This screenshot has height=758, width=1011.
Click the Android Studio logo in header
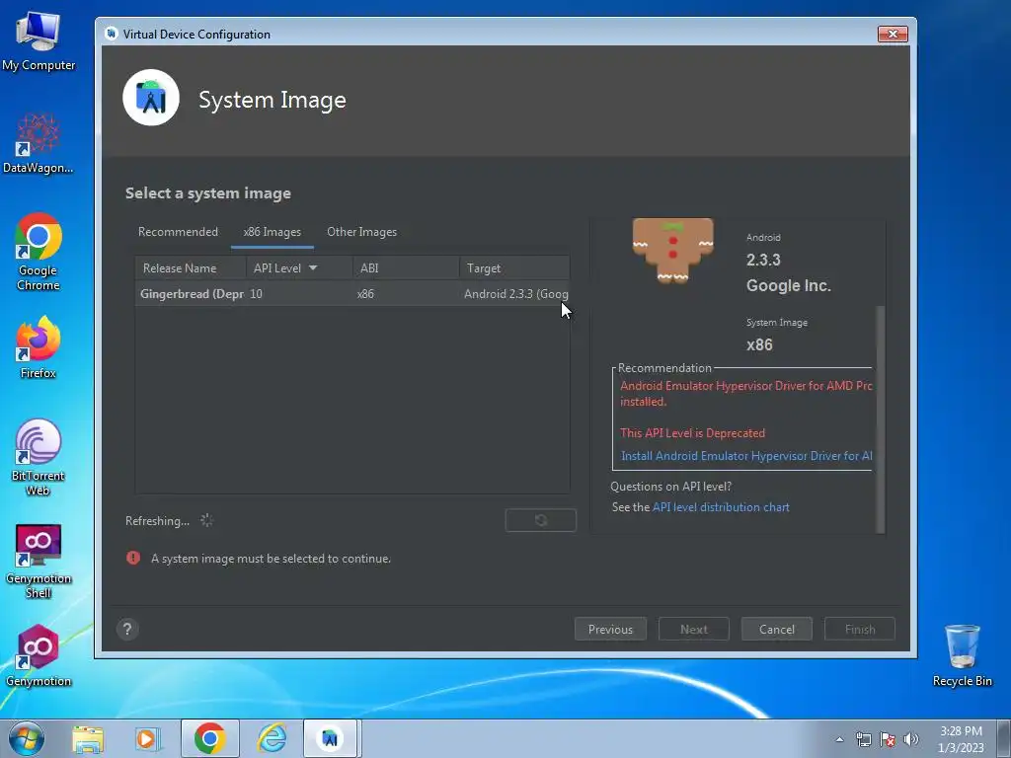[151, 98]
